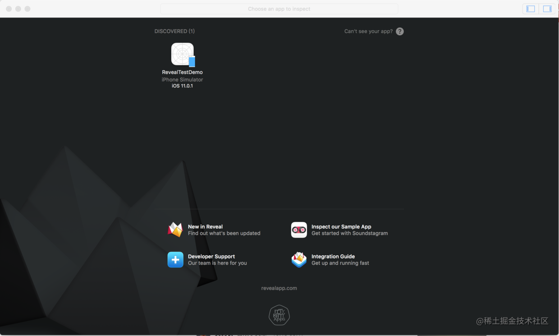Open "Inspect our Sample App" link
The width and height of the screenshot is (559, 336).
(x=341, y=227)
